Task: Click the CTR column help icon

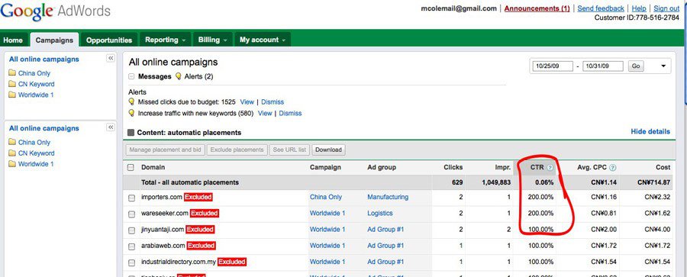Action: [x=550, y=167]
